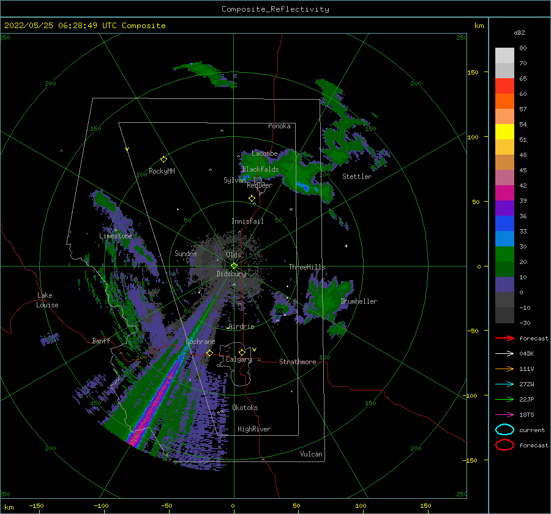The height and width of the screenshot is (514, 551).
Task: Click the white 04DK arrow in the legend
Action: pos(504,354)
